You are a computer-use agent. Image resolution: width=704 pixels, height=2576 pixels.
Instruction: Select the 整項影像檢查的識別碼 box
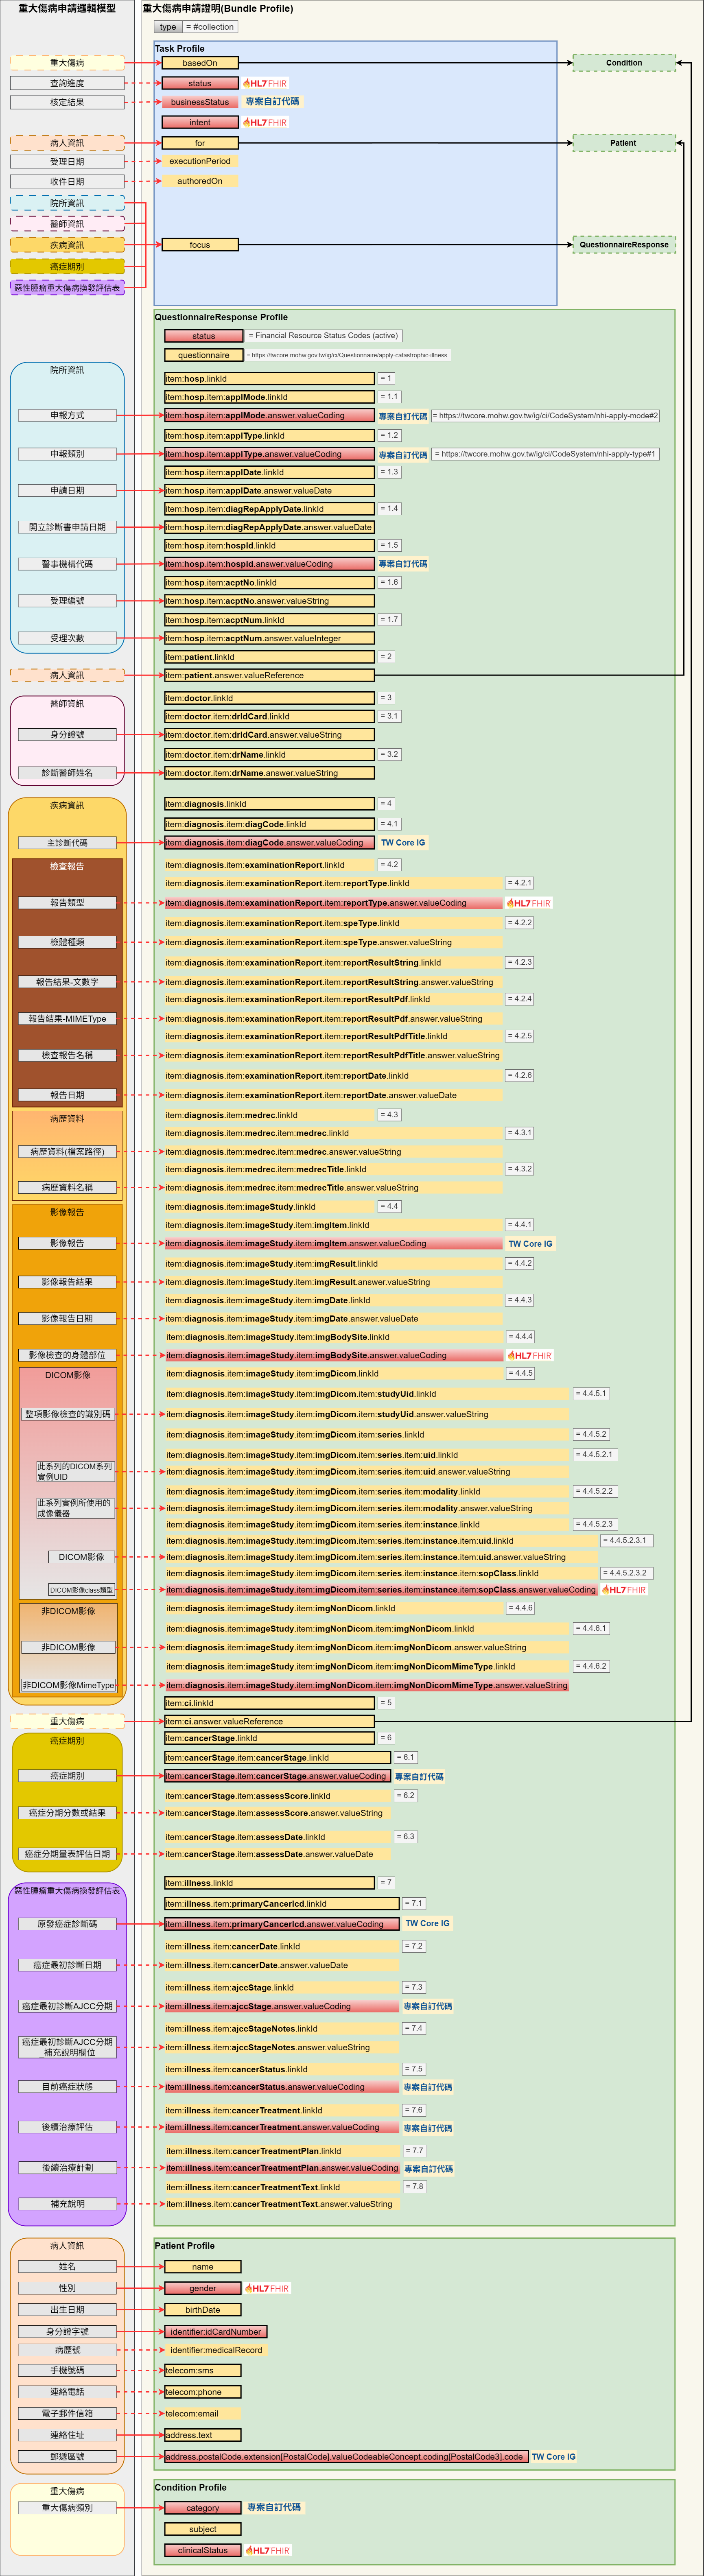point(67,1414)
